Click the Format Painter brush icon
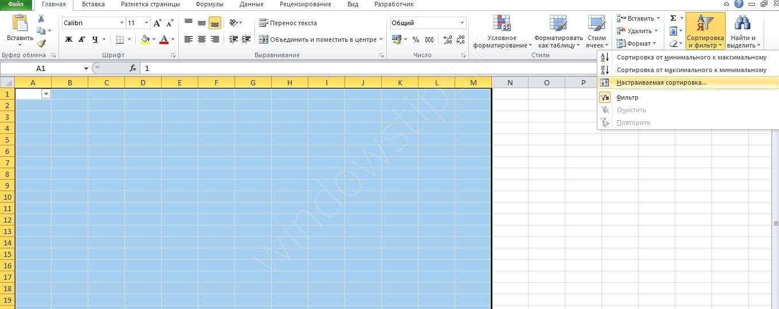The width and height of the screenshot is (779, 309). pyautogui.click(x=41, y=44)
